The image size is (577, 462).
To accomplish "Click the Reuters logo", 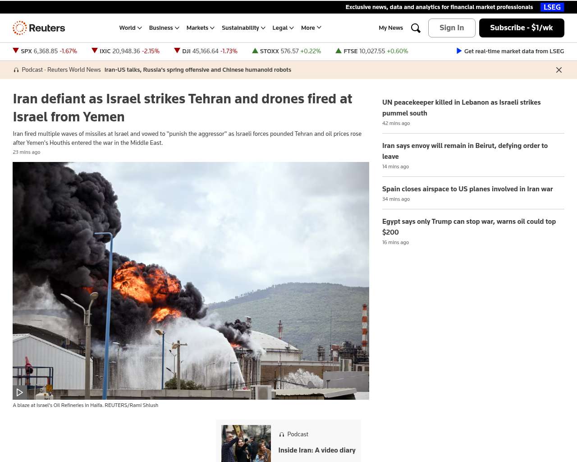I will pyautogui.click(x=39, y=28).
